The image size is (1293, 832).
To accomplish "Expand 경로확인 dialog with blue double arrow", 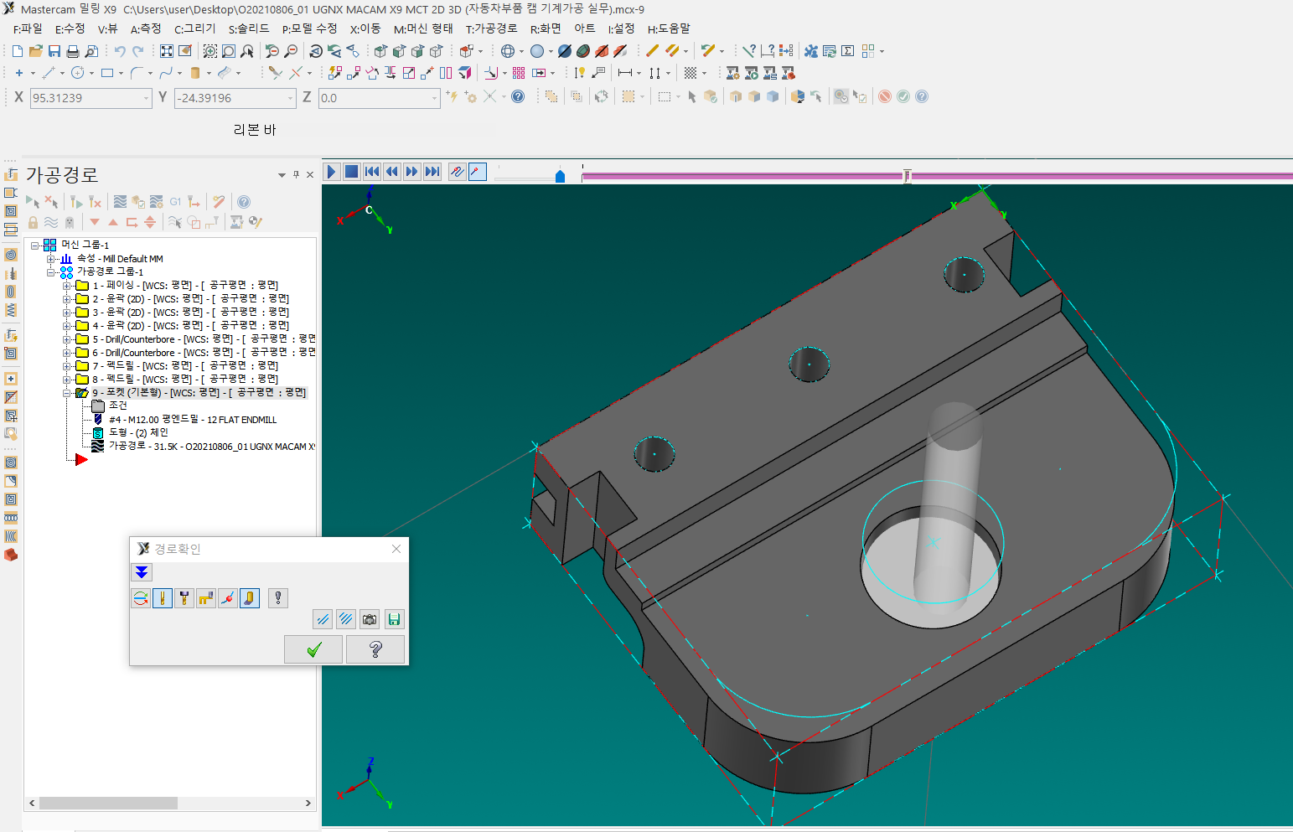I will [142, 572].
